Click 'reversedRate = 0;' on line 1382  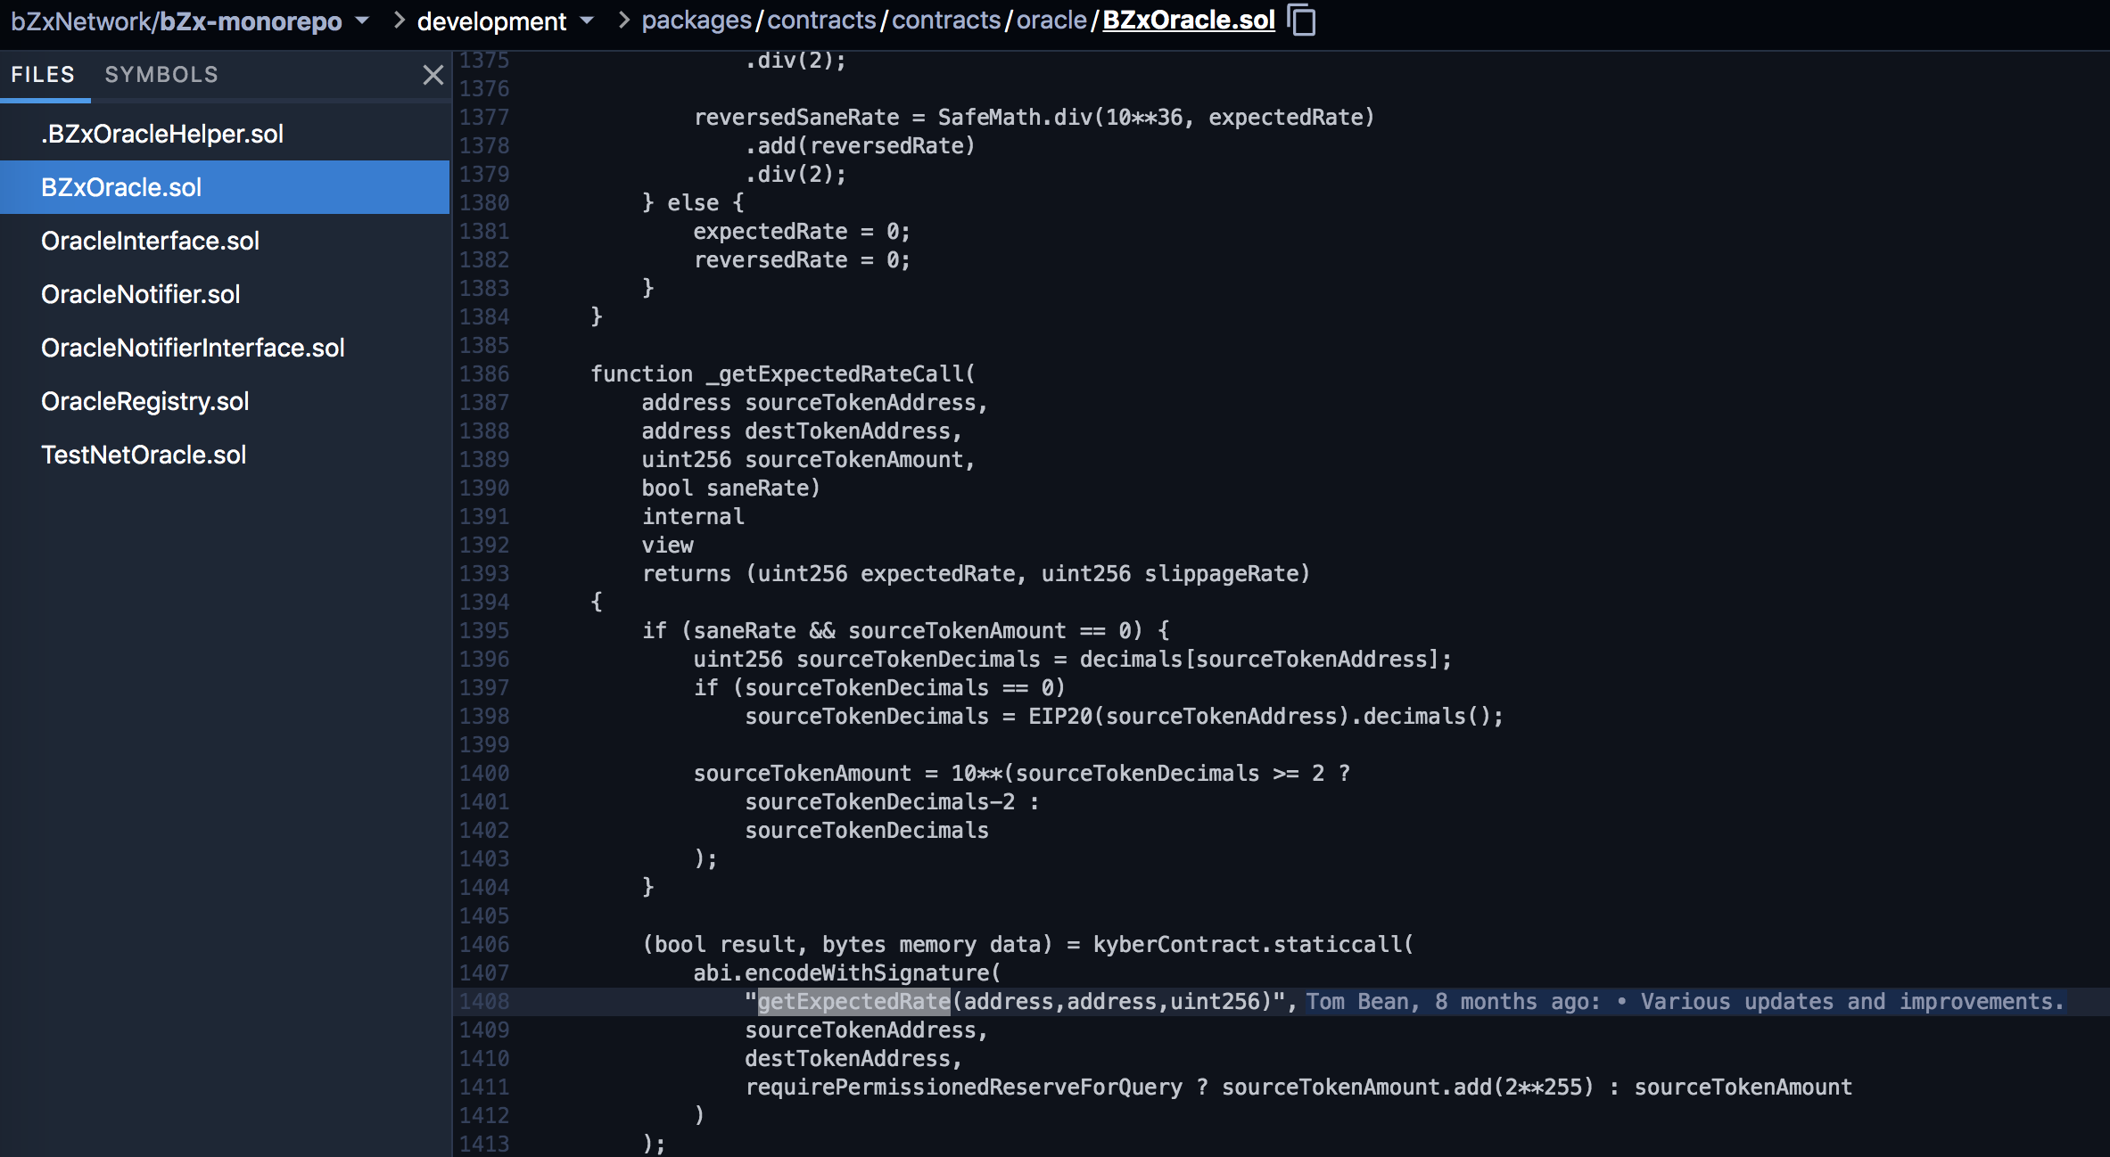[802, 260]
